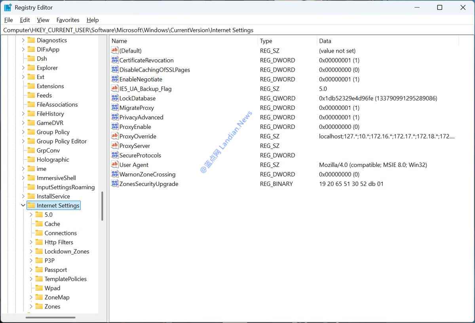Select the Internet Settings folder icon

point(32,205)
